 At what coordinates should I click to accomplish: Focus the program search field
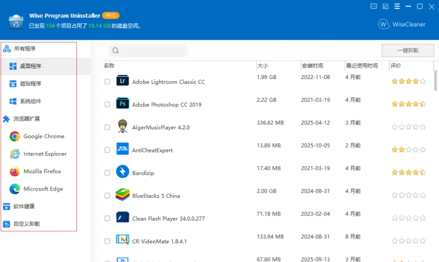[148, 51]
